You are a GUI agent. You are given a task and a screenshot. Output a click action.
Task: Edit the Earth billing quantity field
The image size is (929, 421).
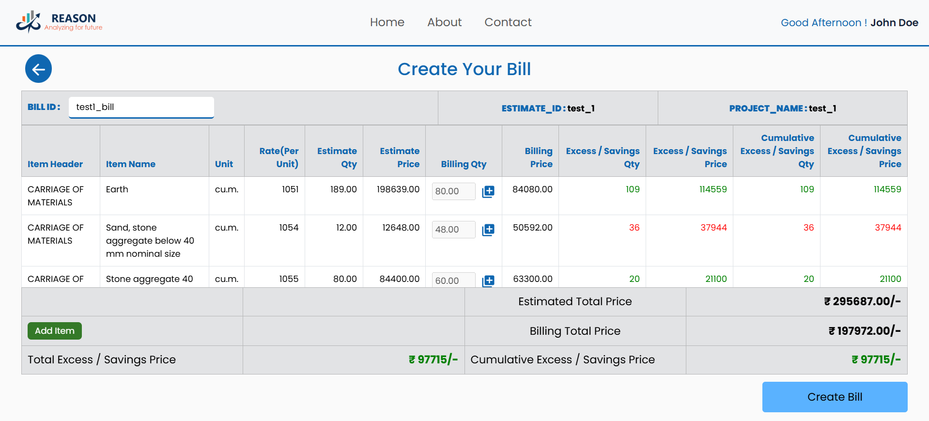pyautogui.click(x=453, y=191)
